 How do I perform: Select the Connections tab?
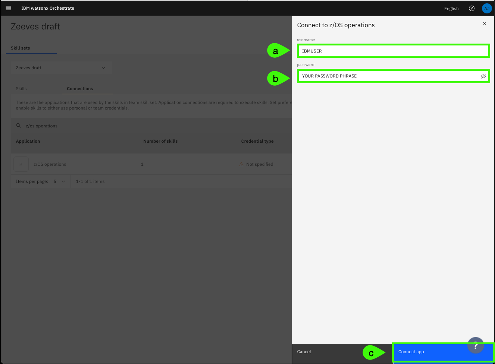pos(80,89)
